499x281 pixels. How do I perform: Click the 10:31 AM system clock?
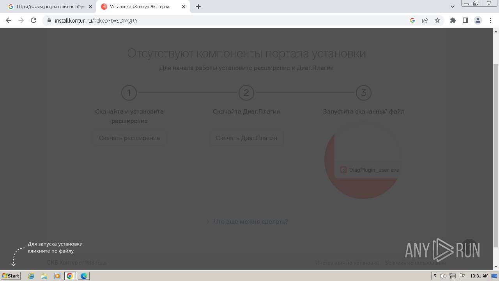[x=479, y=276]
